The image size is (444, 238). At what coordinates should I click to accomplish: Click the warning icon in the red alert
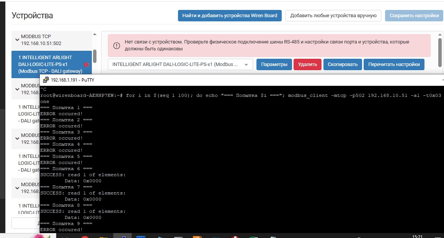coord(117,45)
